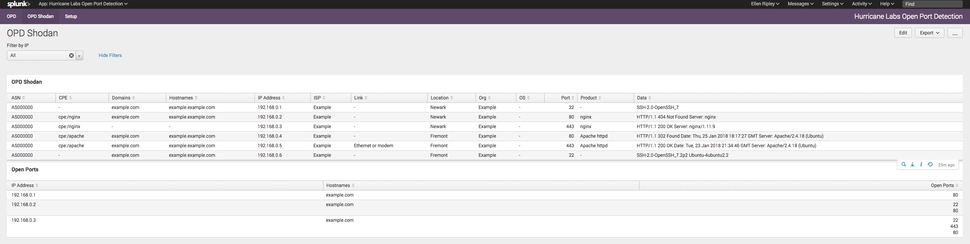Open the more options ellipsis button
970x244 pixels.
955,33
